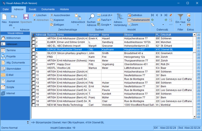Open Suchen Adresse magnifier
202x131 pixels.
91,20
